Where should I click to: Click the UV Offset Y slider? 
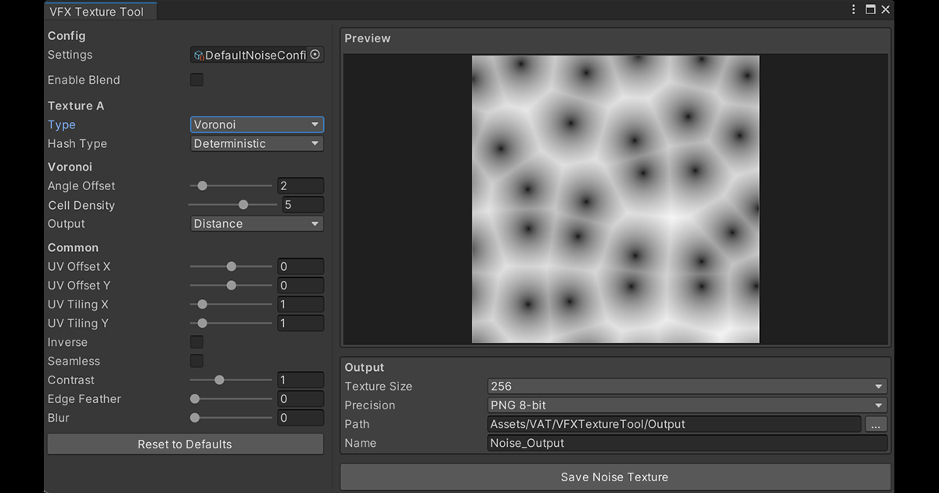pos(231,286)
